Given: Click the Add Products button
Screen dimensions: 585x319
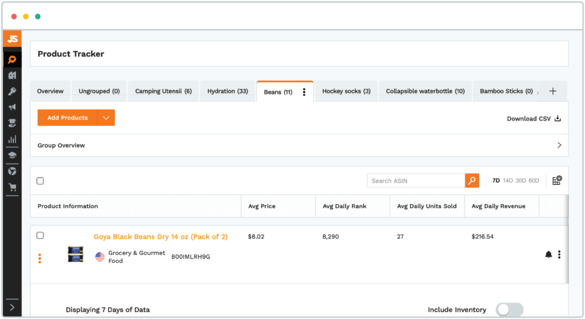Looking at the screenshot, I should (x=67, y=118).
